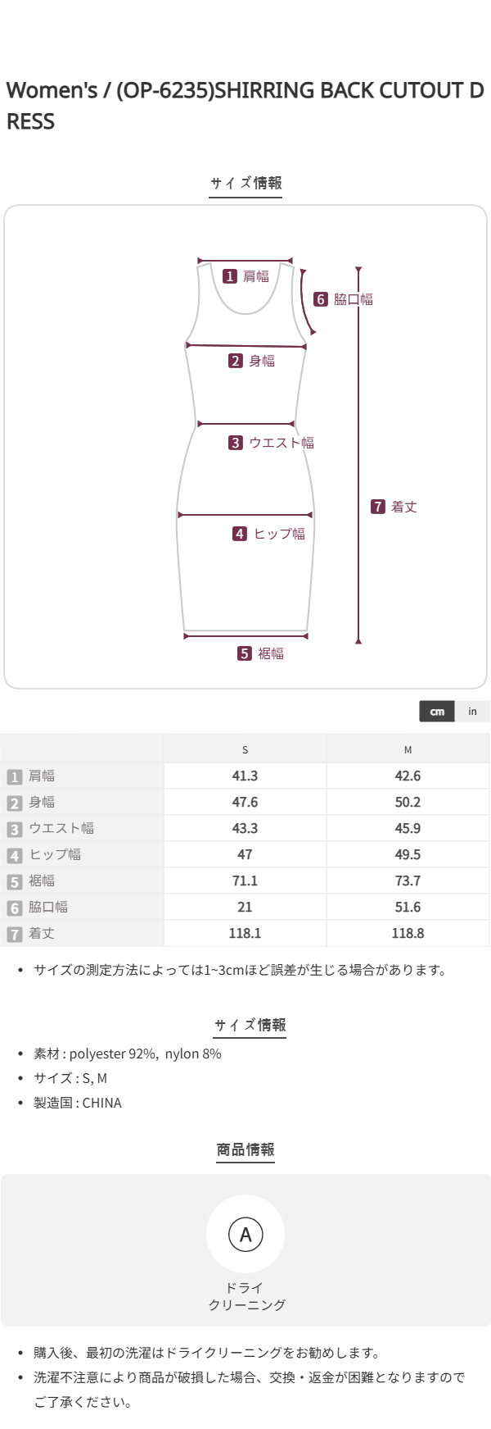
Task: Click the S size 118.1 length value
Action: click(245, 933)
